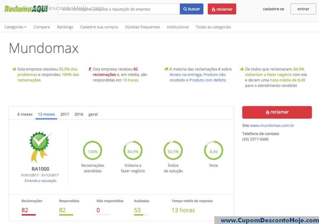Expand the Categorias dropdown menu
This screenshot has width=319, height=224.
tap(15, 27)
